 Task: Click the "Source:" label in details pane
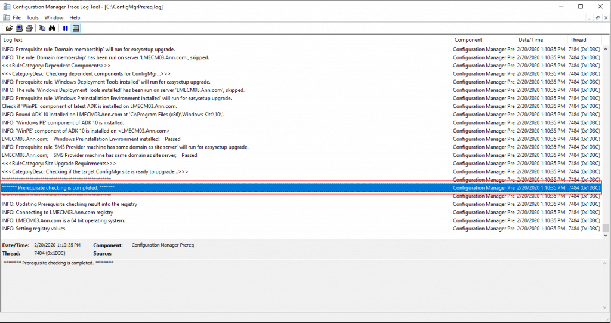(103, 254)
